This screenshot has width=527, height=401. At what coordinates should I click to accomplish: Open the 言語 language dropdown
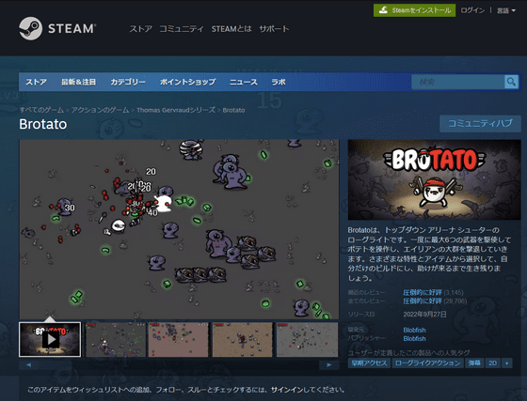click(506, 10)
